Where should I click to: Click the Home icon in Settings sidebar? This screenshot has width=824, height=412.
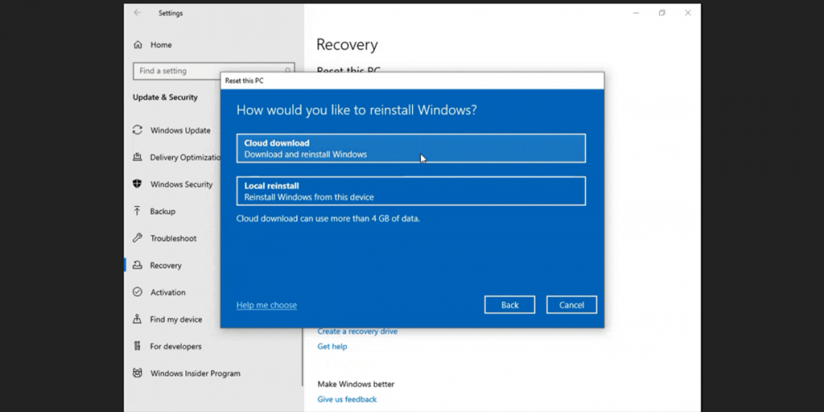tap(138, 44)
